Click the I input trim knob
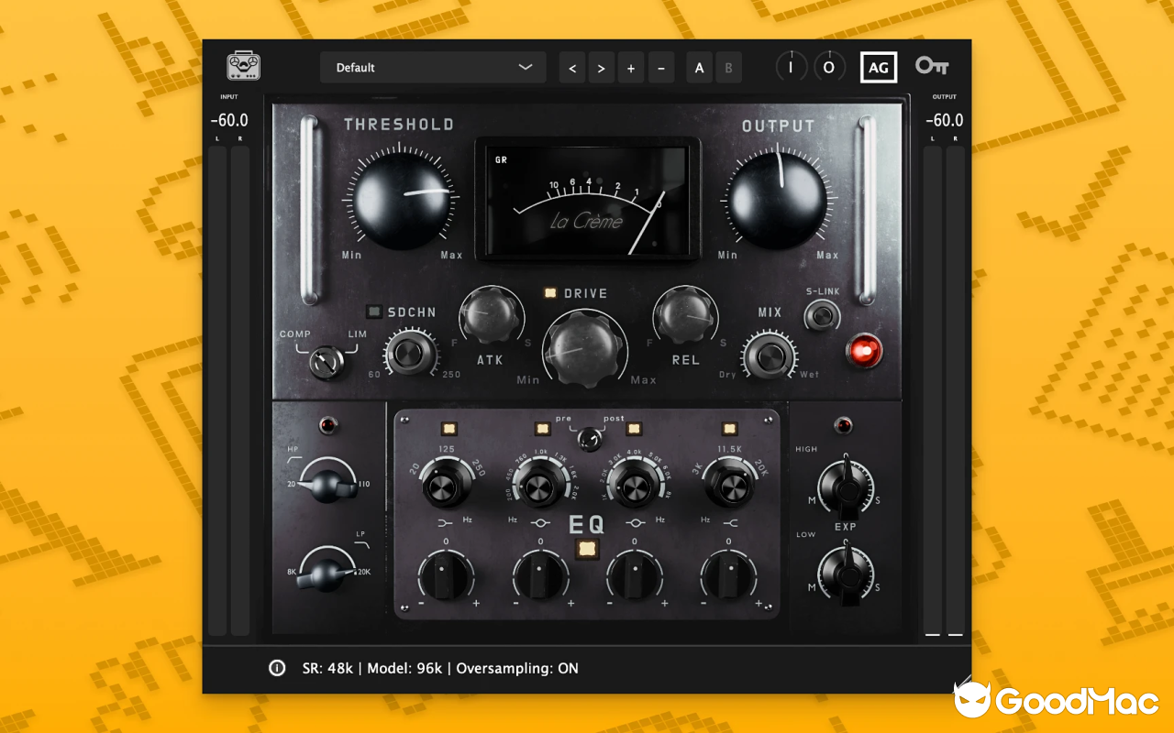This screenshot has width=1174, height=733. coord(792,67)
